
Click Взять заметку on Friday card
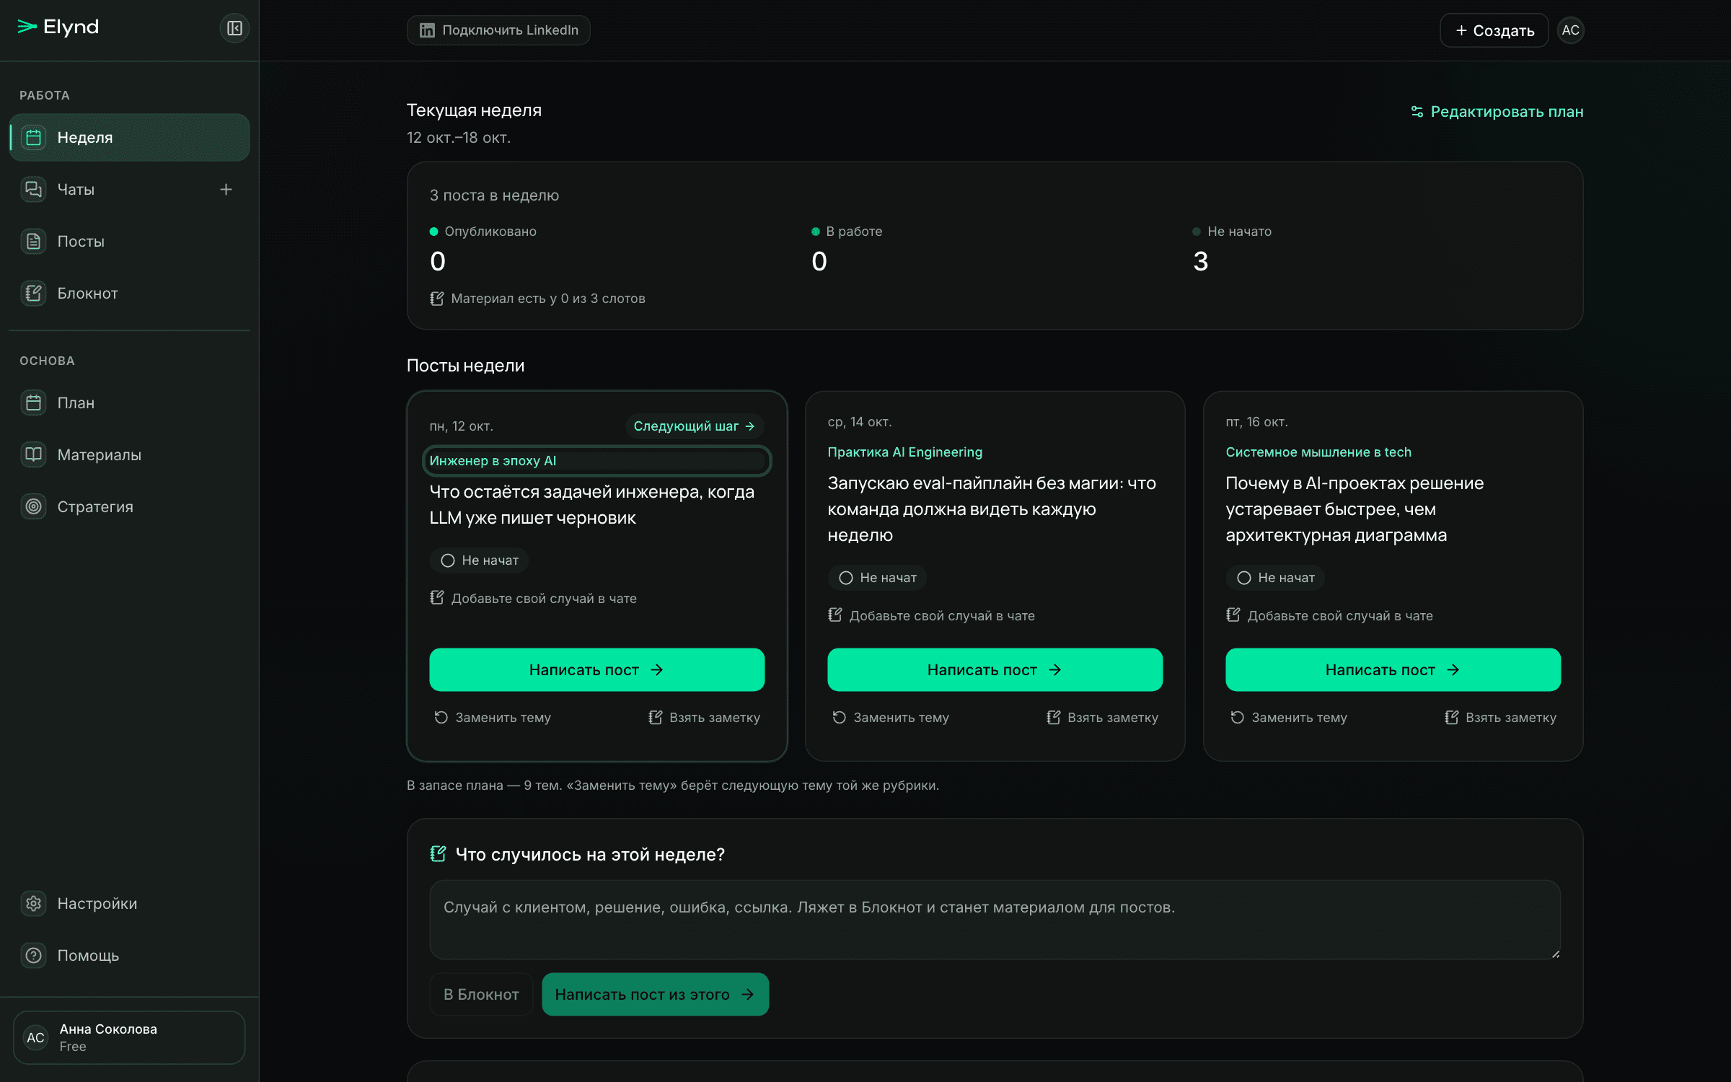tap(1500, 717)
